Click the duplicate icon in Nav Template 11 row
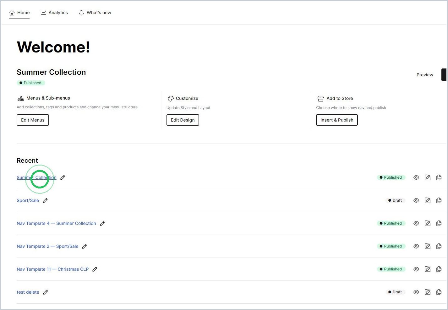 click(x=439, y=269)
